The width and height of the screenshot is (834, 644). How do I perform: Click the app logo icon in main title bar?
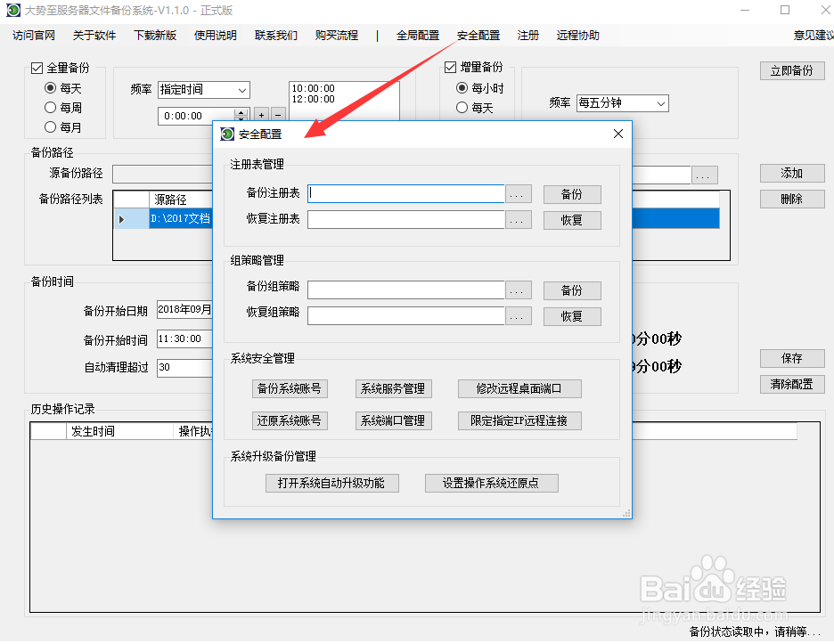tap(13, 10)
